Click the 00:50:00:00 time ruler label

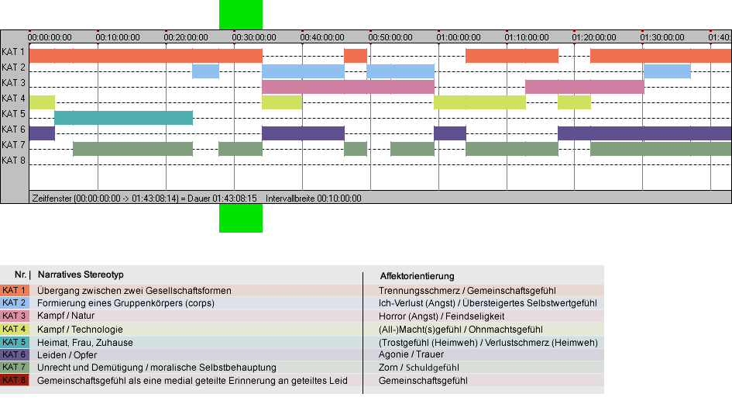click(390, 37)
